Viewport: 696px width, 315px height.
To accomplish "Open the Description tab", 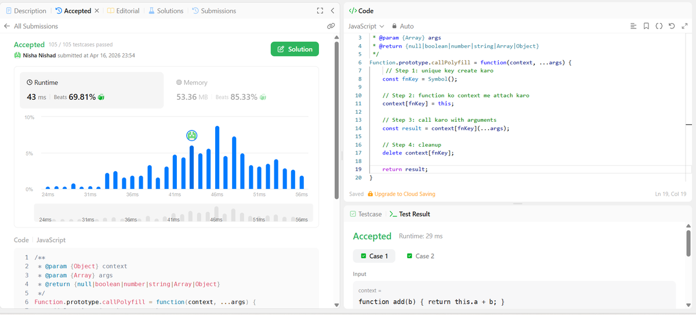I will pyautogui.click(x=26, y=11).
